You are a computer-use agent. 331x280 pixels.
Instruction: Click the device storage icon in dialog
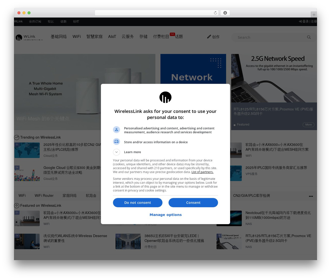click(116, 142)
